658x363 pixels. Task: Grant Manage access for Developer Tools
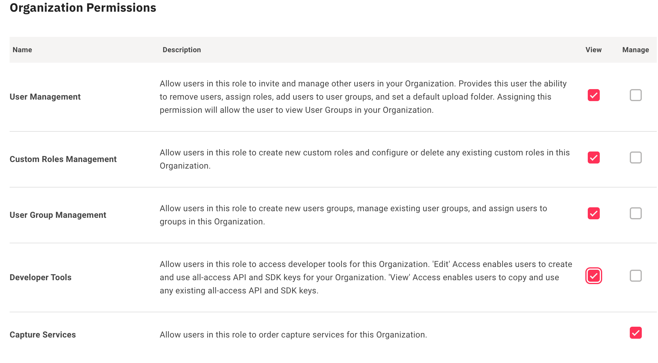(x=635, y=276)
